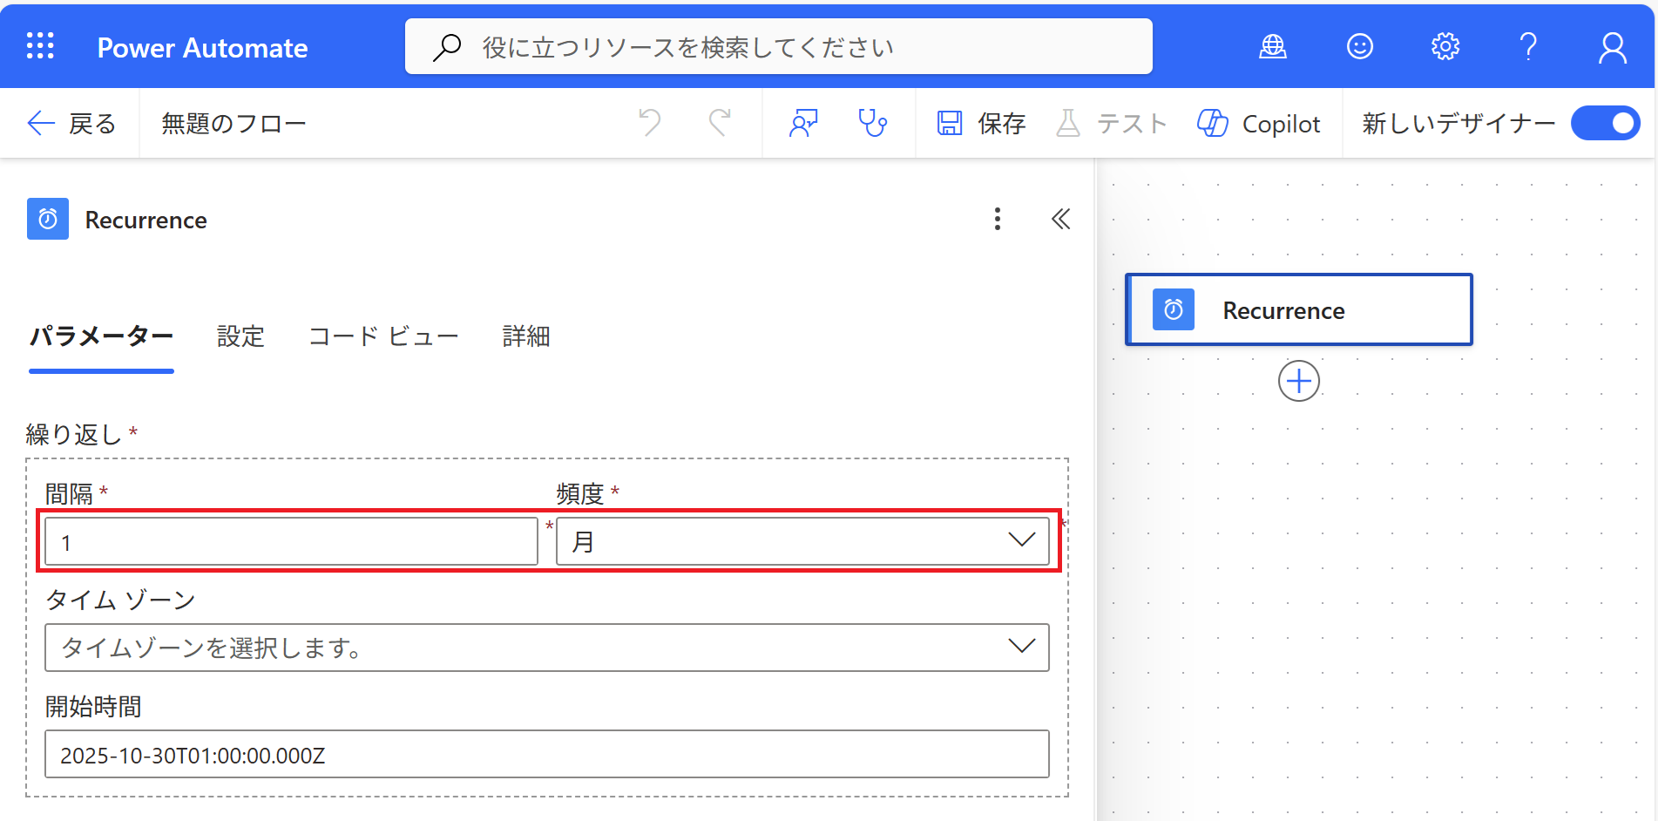The image size is (1658, 821).
Task: Click the flow name 無題のフロー
Action: (x=233, y=124)
